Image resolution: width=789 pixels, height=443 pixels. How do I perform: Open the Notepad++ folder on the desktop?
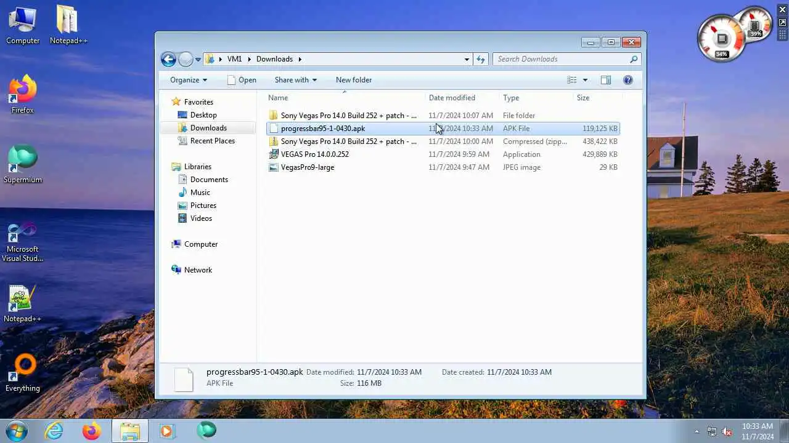pyautogui.click(x=68, y=26)
